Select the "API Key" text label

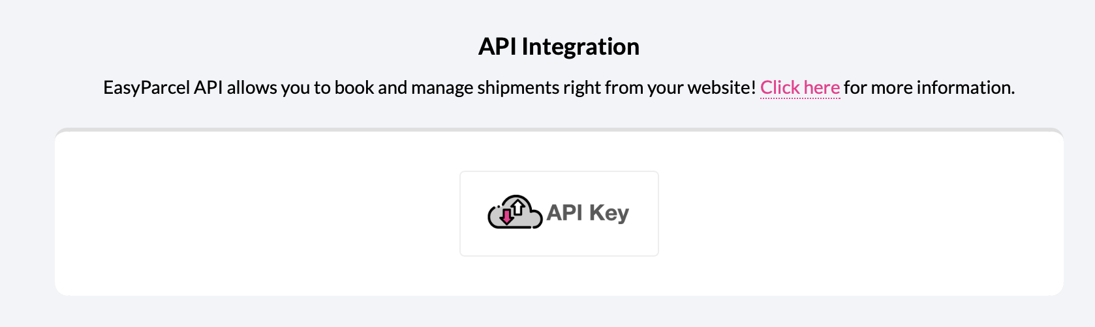(x=588, y=213)
